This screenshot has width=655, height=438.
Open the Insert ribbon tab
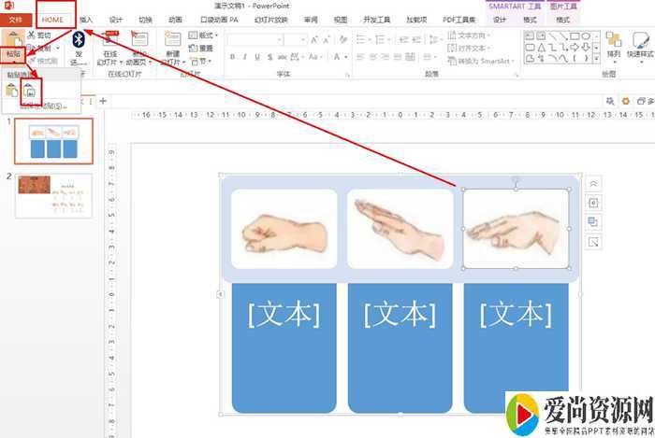click(86, 19)
